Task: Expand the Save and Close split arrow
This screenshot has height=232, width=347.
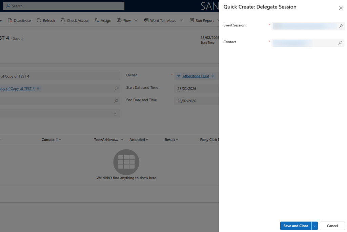Action: [x=315, y=226]
